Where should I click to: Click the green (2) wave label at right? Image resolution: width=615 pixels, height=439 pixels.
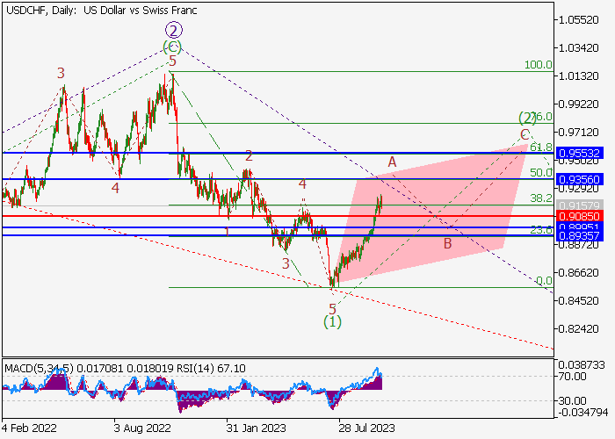tap(527, 118)
